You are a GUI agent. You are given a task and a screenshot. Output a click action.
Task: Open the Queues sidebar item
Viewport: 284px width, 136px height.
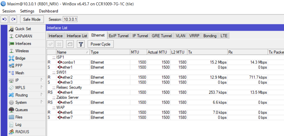[x=21, y=110]
